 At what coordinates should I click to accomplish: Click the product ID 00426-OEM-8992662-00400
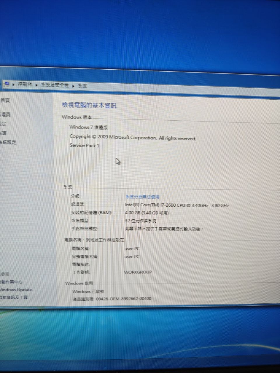(124, 299)
